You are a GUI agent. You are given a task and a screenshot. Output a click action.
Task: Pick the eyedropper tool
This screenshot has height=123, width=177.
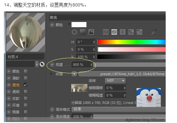154,32
